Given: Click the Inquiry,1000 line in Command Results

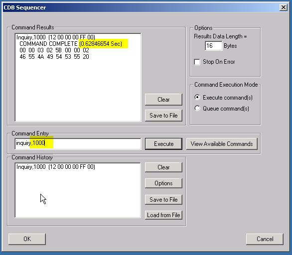Looking at the screenshot, I should point(56,37).
